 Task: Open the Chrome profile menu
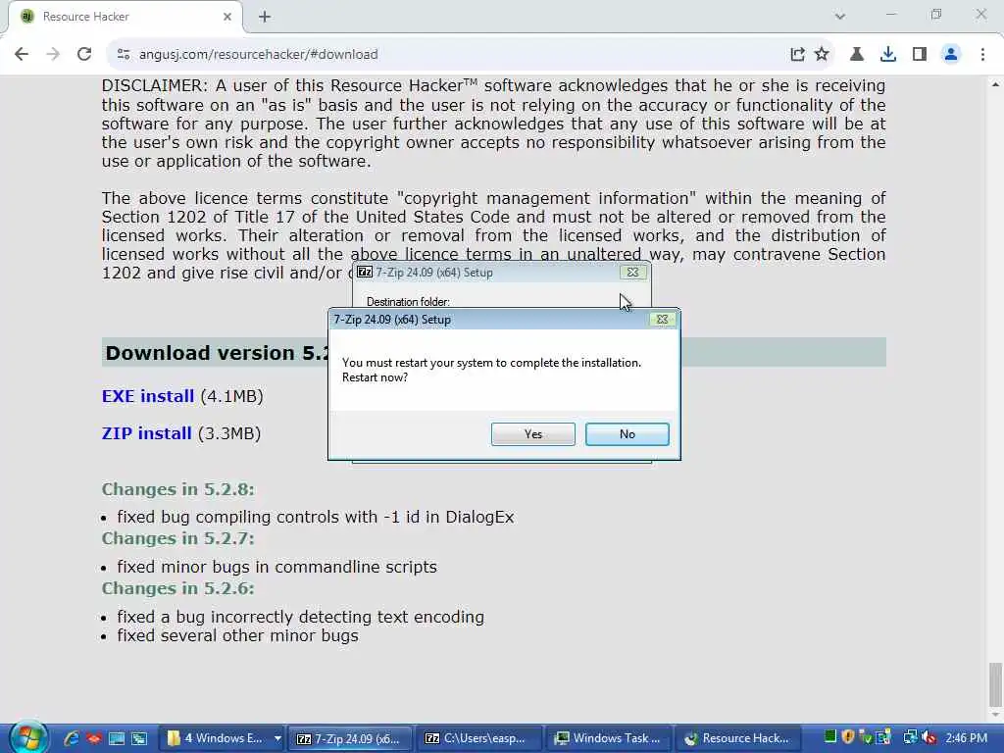point(951,55)
